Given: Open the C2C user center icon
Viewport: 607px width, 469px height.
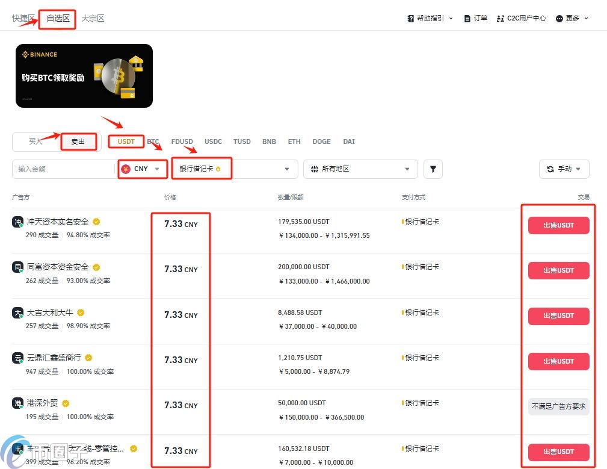Looking at the screenshot, I should (x=501, y=19).
